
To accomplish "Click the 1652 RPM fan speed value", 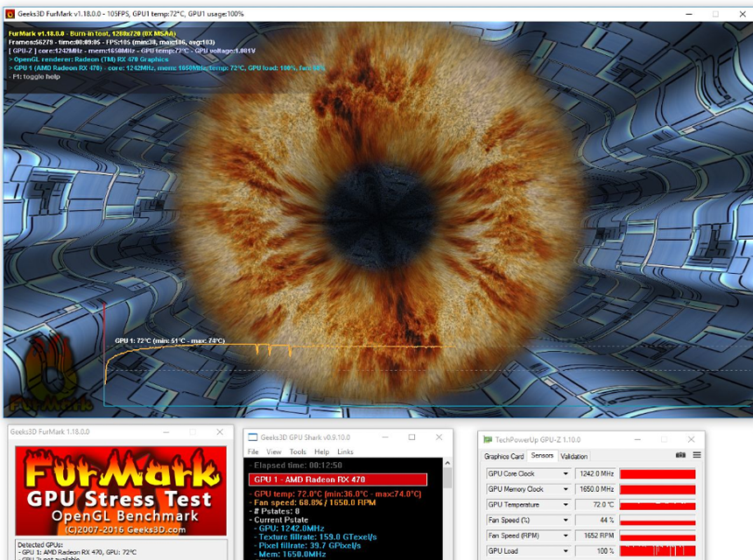I will tap(595, 535).
